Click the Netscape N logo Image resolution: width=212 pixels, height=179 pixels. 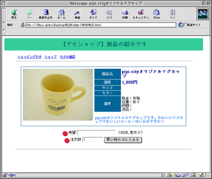[x=203, y=14]
